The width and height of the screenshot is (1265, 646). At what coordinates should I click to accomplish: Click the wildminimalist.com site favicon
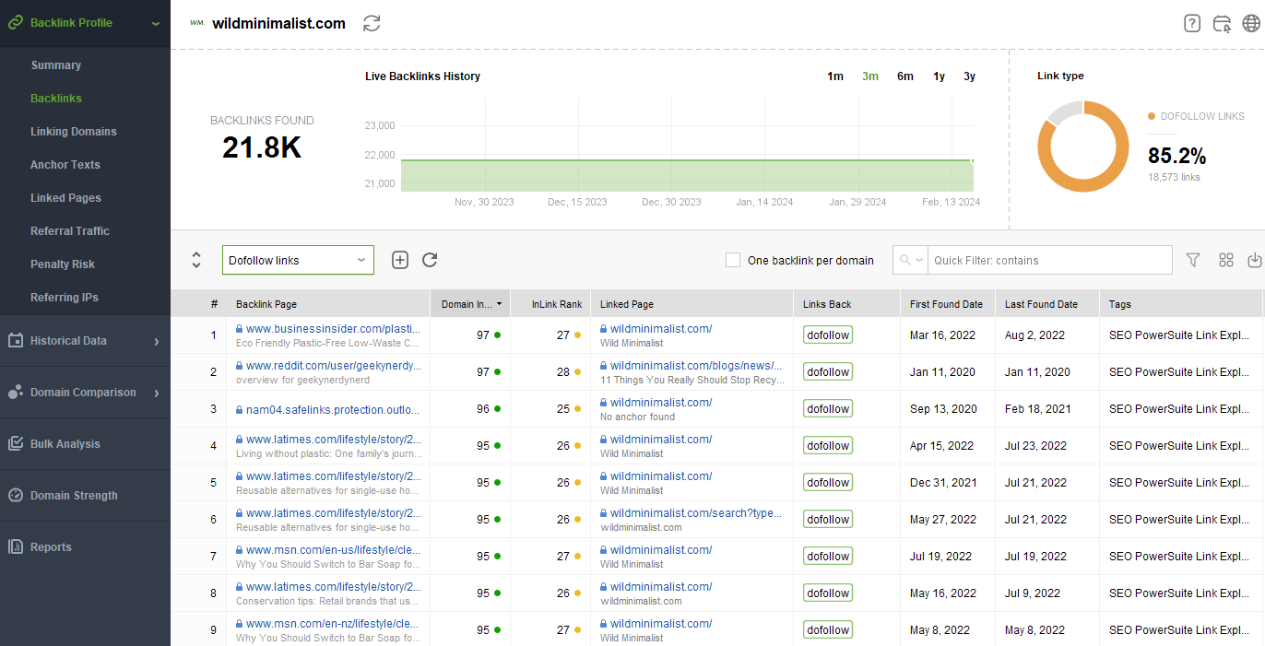(x=196, y=23)
